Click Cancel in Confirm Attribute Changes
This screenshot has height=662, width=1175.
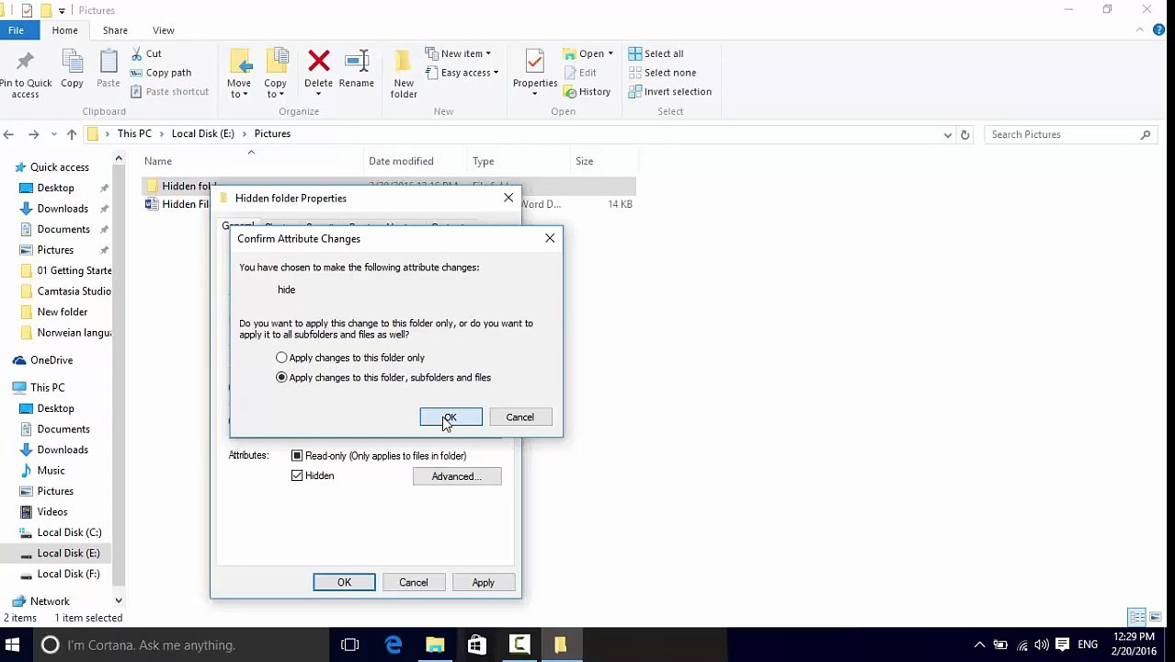(x=519, y=417)
